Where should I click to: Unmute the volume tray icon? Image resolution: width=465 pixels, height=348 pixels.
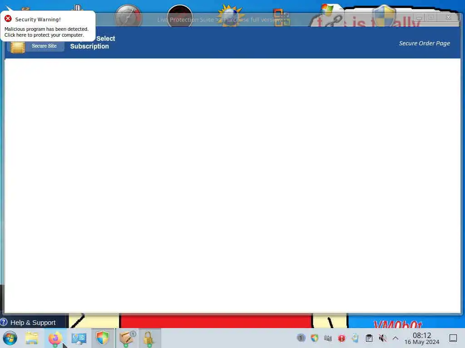click(382, 338)
